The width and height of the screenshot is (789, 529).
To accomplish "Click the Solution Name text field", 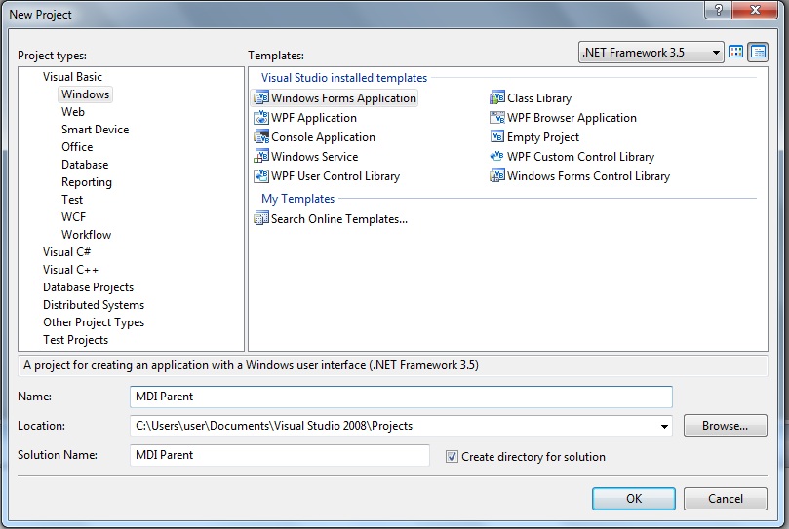I will click(279, 455).
